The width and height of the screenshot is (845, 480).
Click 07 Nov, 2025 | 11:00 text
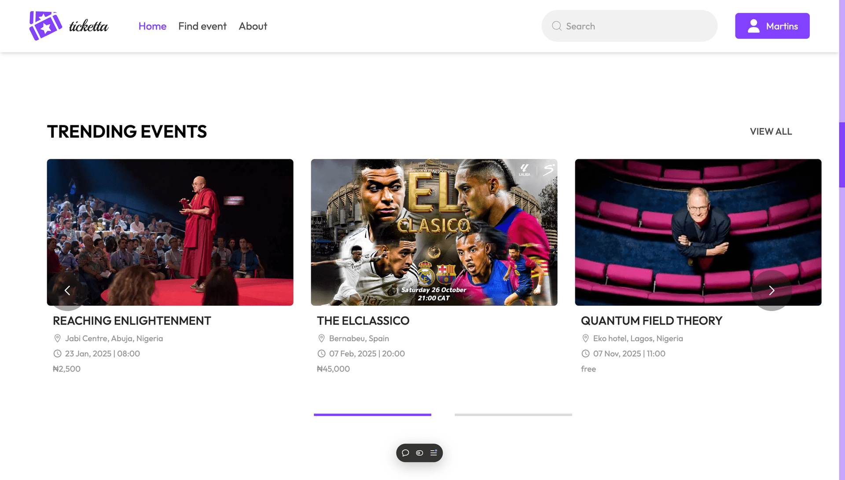click(629, 354)
